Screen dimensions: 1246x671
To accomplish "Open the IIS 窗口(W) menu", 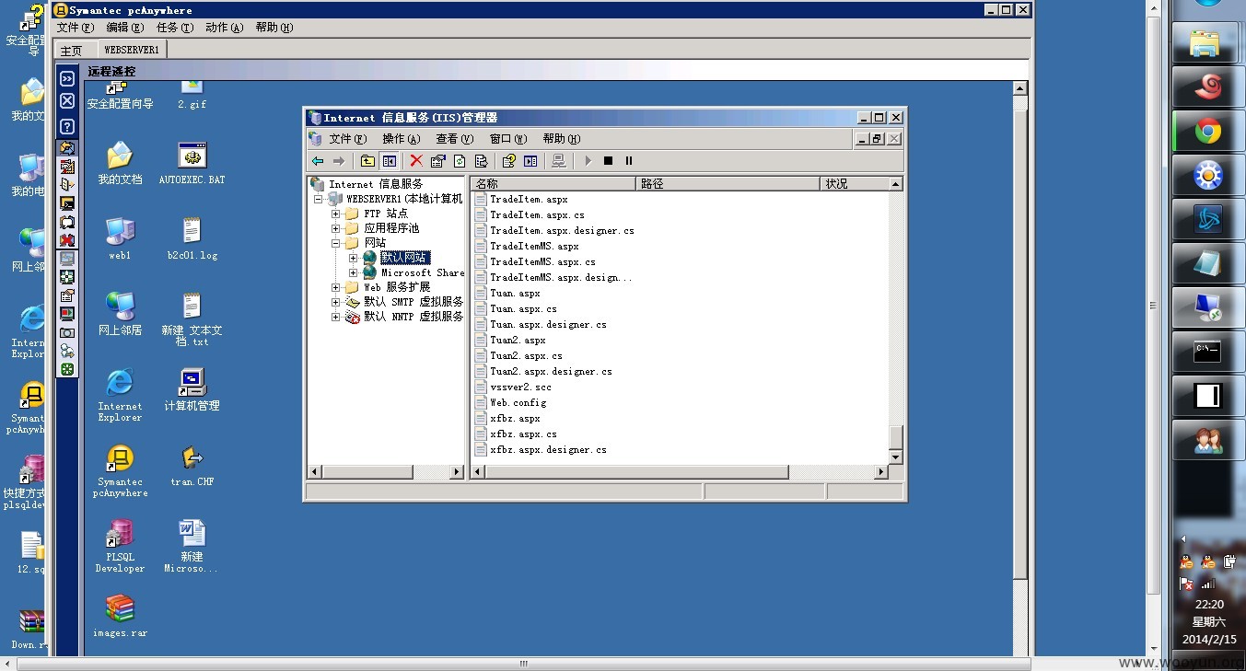I will pos(508,139).
